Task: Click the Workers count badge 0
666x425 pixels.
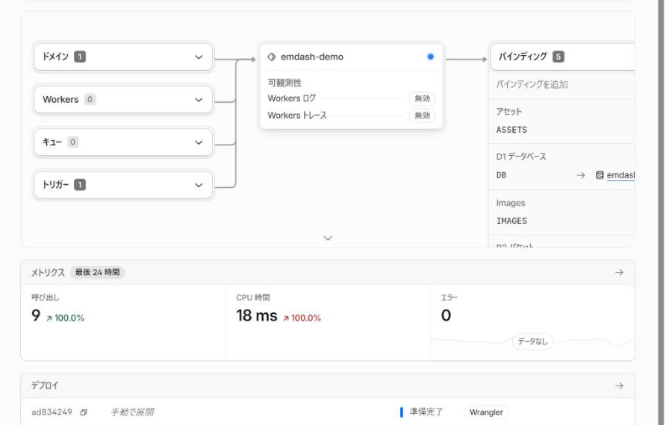Action: click(90, 100)
